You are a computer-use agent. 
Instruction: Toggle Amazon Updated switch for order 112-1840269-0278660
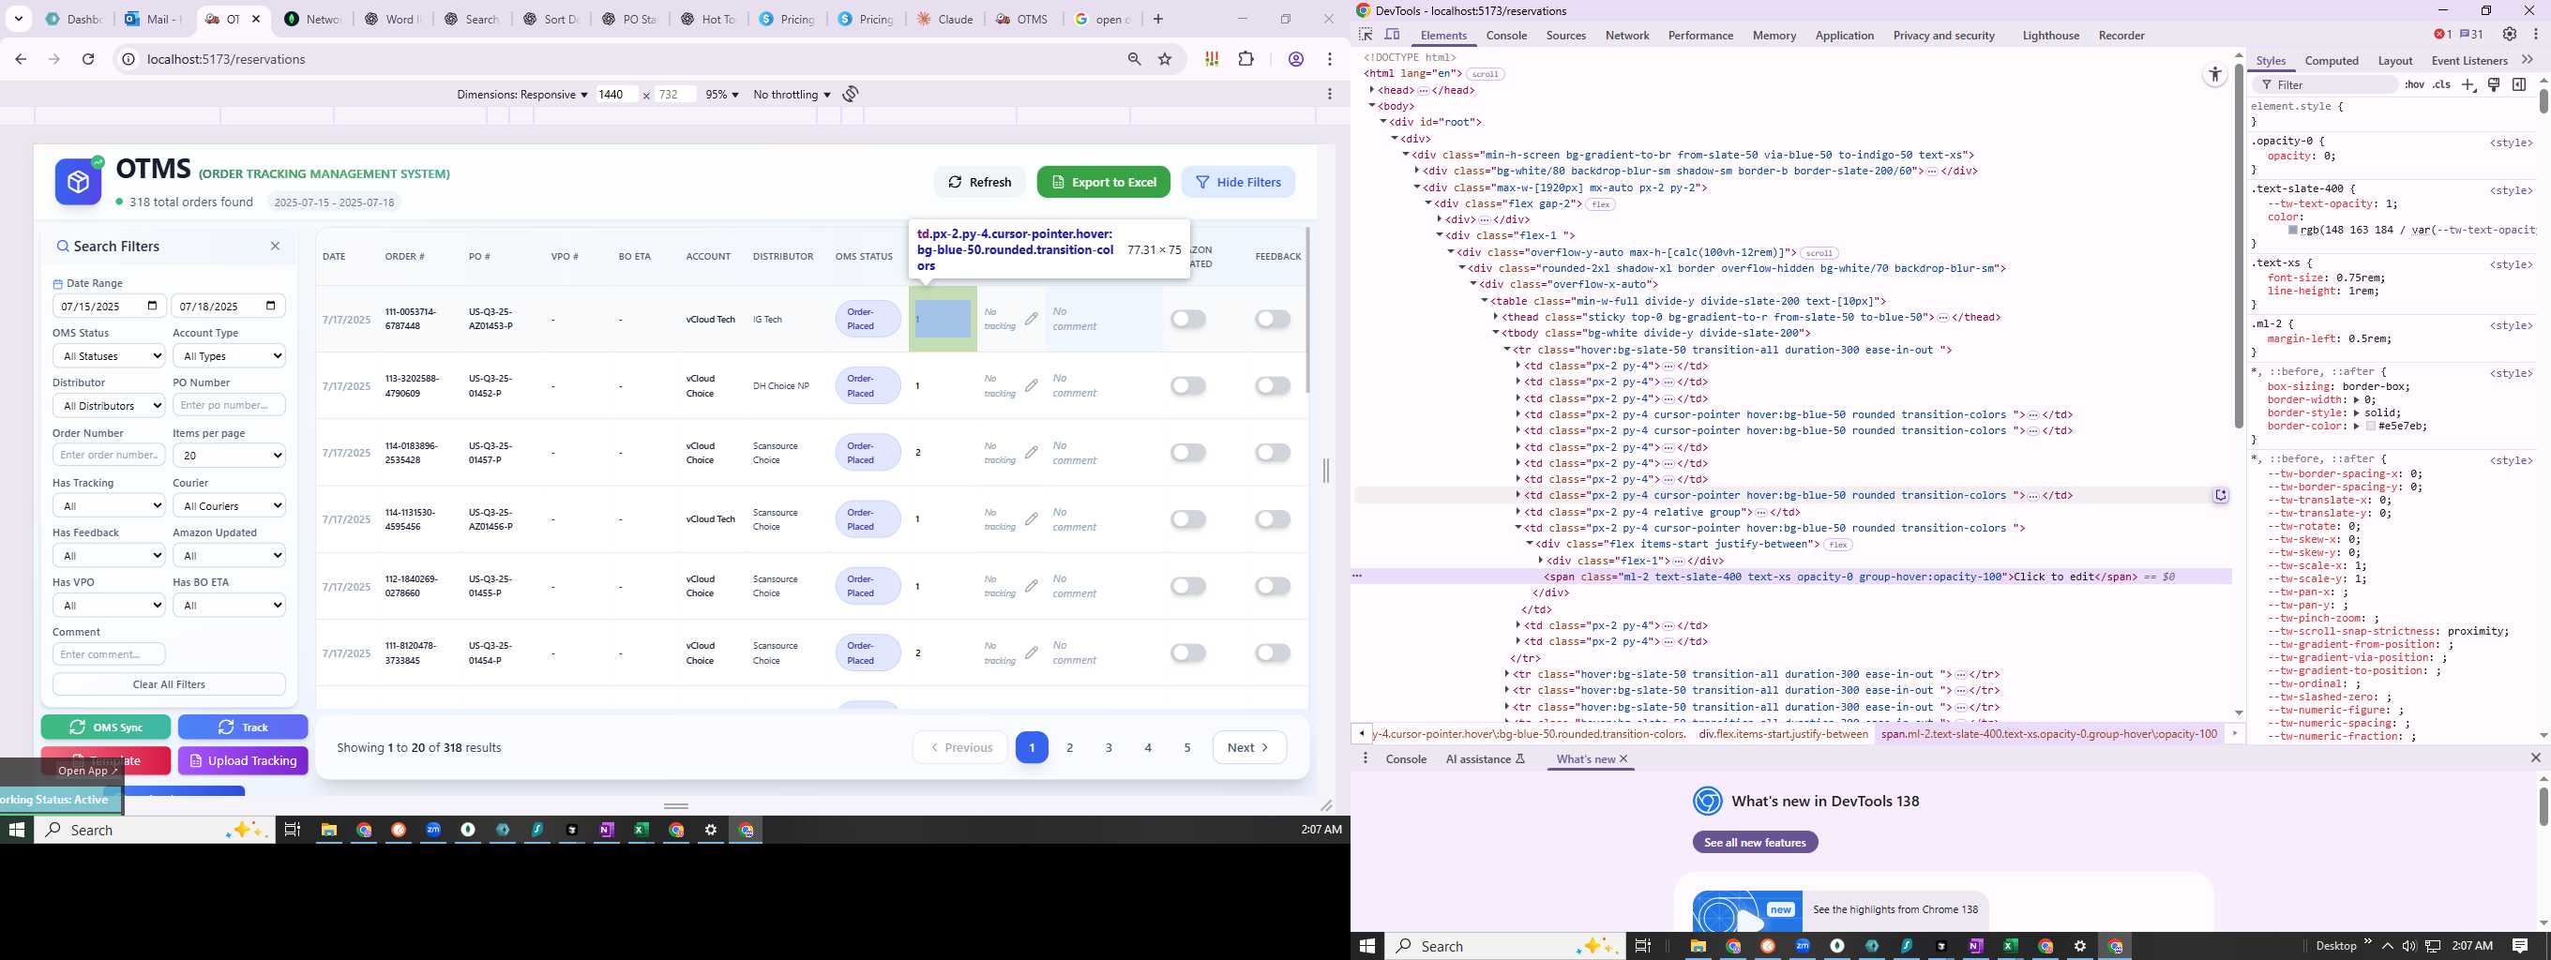pos(1188,586)
